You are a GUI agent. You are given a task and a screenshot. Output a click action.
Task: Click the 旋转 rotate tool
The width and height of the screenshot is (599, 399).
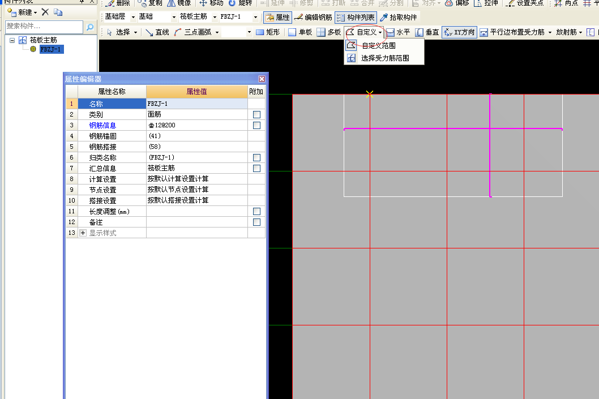point(240,3)
